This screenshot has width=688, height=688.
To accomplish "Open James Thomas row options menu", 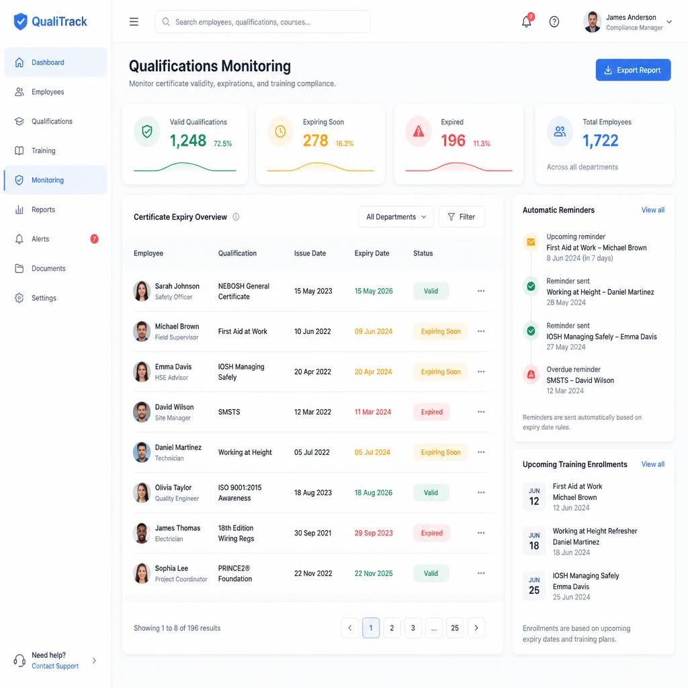I will [x=481, y=533].
